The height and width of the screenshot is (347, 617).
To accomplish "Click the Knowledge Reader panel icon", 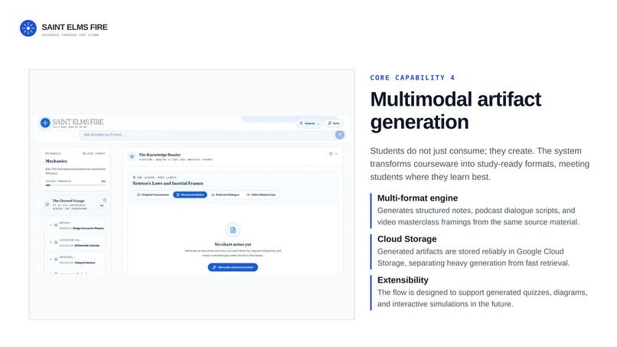I will pyautogui.click(x=132, y=157).
